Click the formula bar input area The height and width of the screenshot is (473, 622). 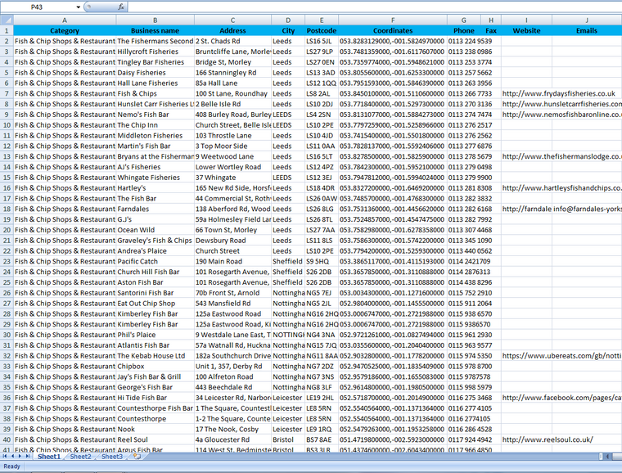[375, 7]
